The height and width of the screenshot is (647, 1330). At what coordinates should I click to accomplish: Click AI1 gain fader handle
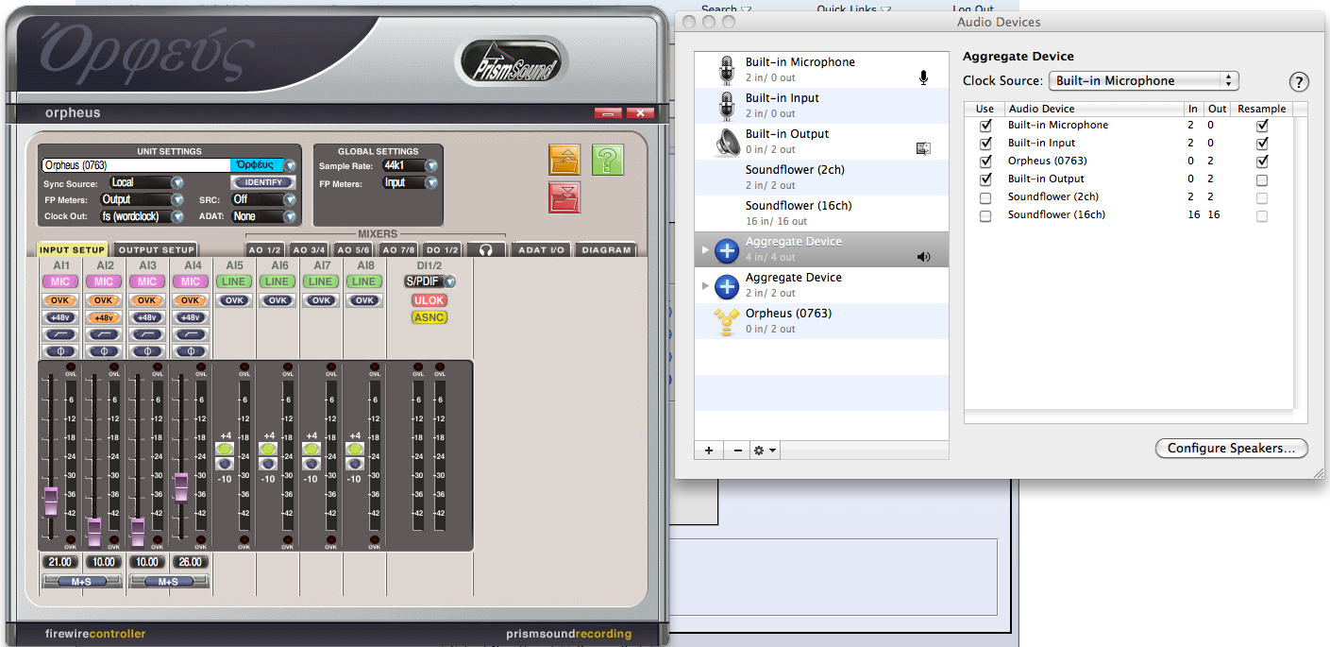51,501
